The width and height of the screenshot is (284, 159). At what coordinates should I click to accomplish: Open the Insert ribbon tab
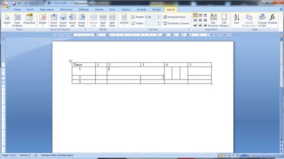click(30, 9)
